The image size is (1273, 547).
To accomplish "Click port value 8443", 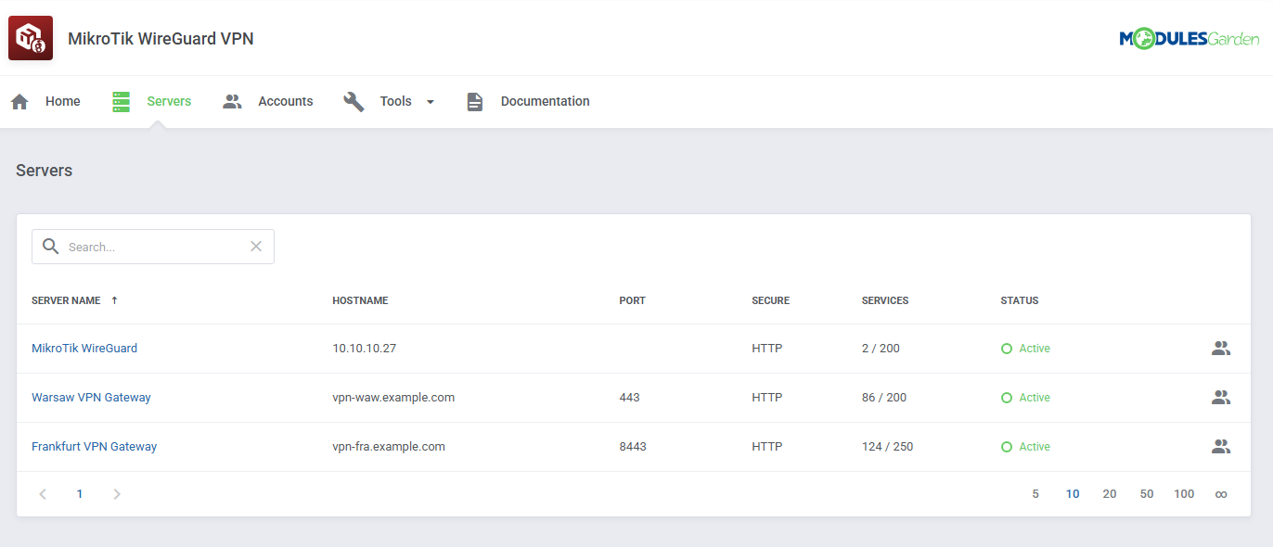I will [x=633, y=447].
